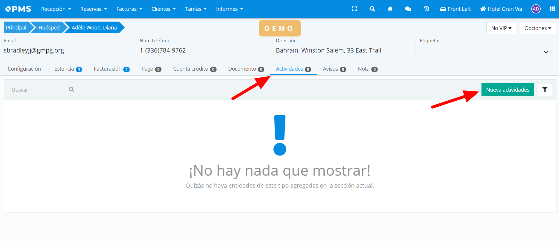Switch to the Facturación tab
The image size is (559, 241).
111,69
